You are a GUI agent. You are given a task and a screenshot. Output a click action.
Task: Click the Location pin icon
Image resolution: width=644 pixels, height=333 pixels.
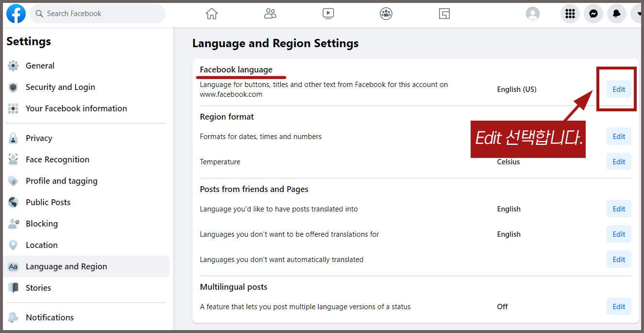click(13, 245)
